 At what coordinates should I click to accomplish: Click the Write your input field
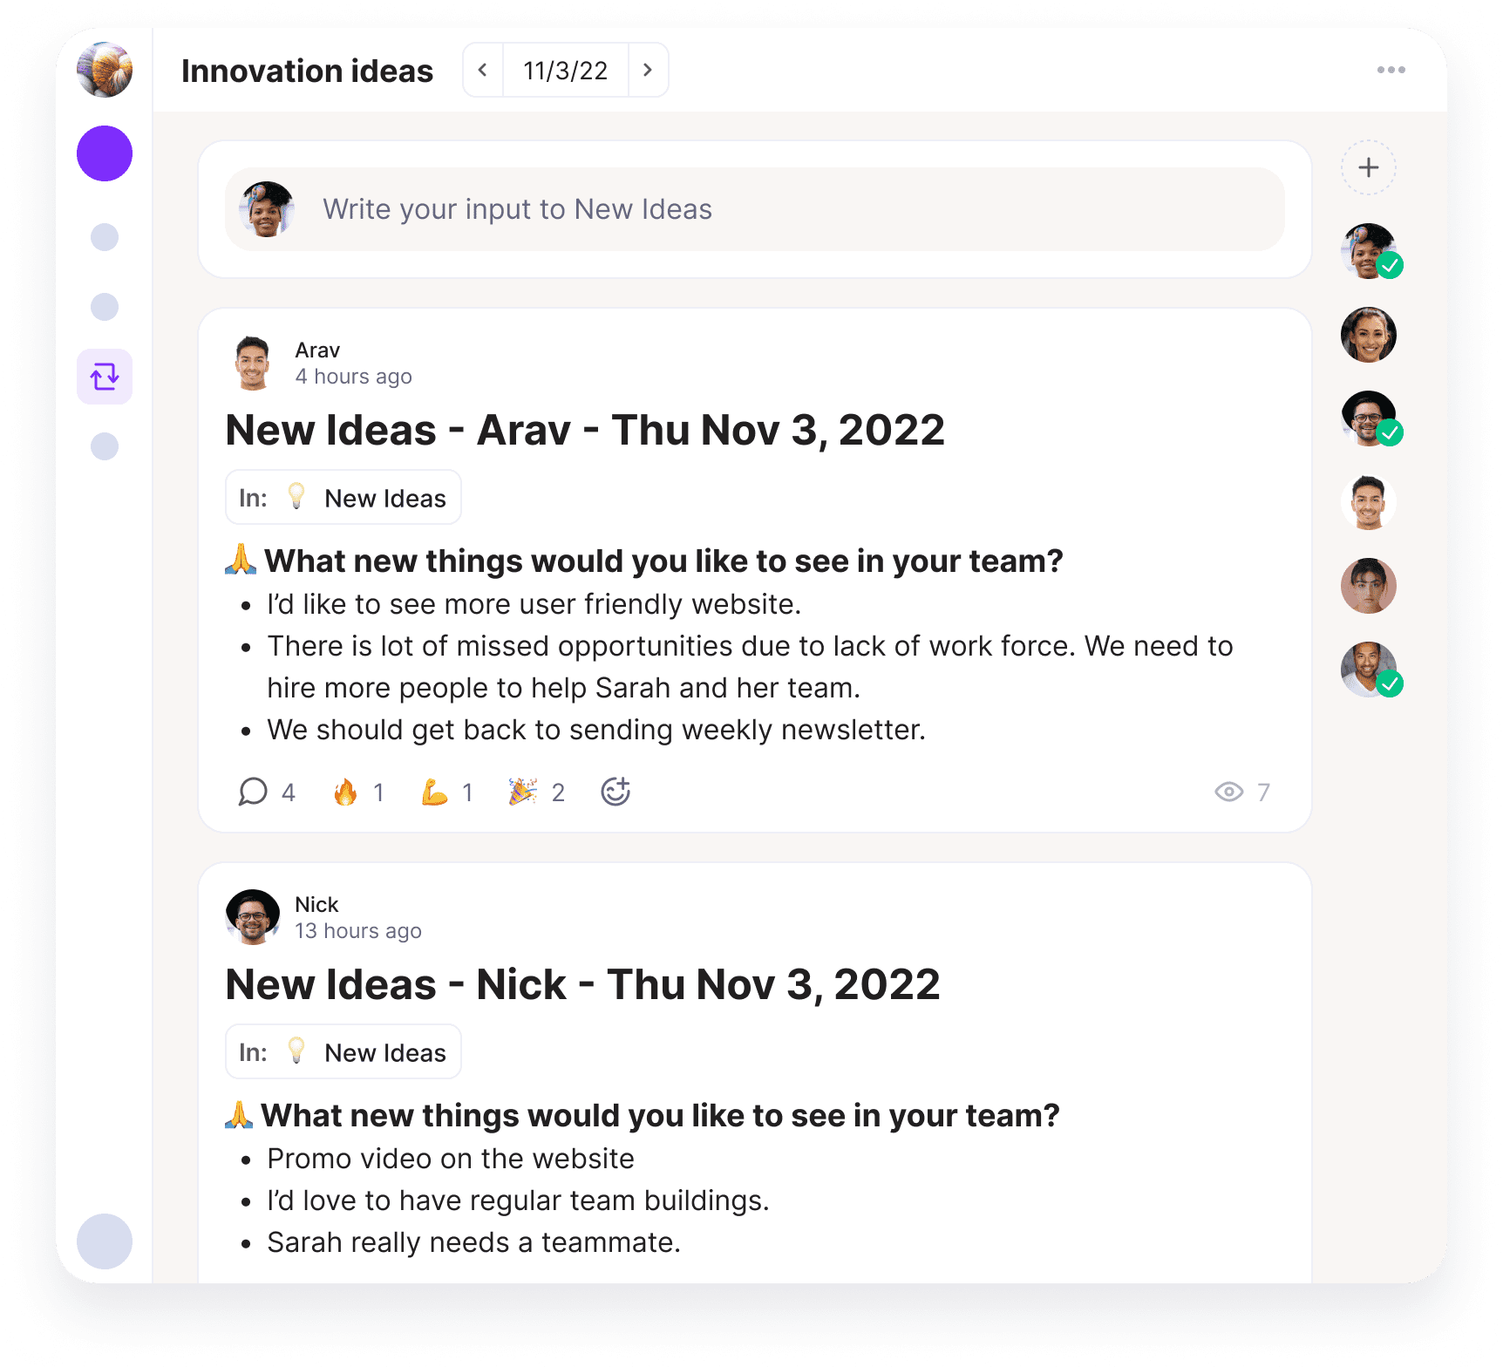(x=755, y=209)
